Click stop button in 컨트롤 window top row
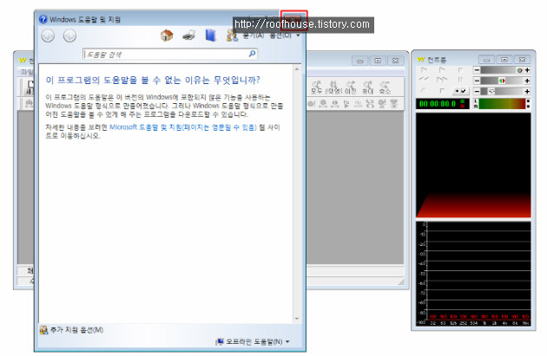 coord(460,70)
